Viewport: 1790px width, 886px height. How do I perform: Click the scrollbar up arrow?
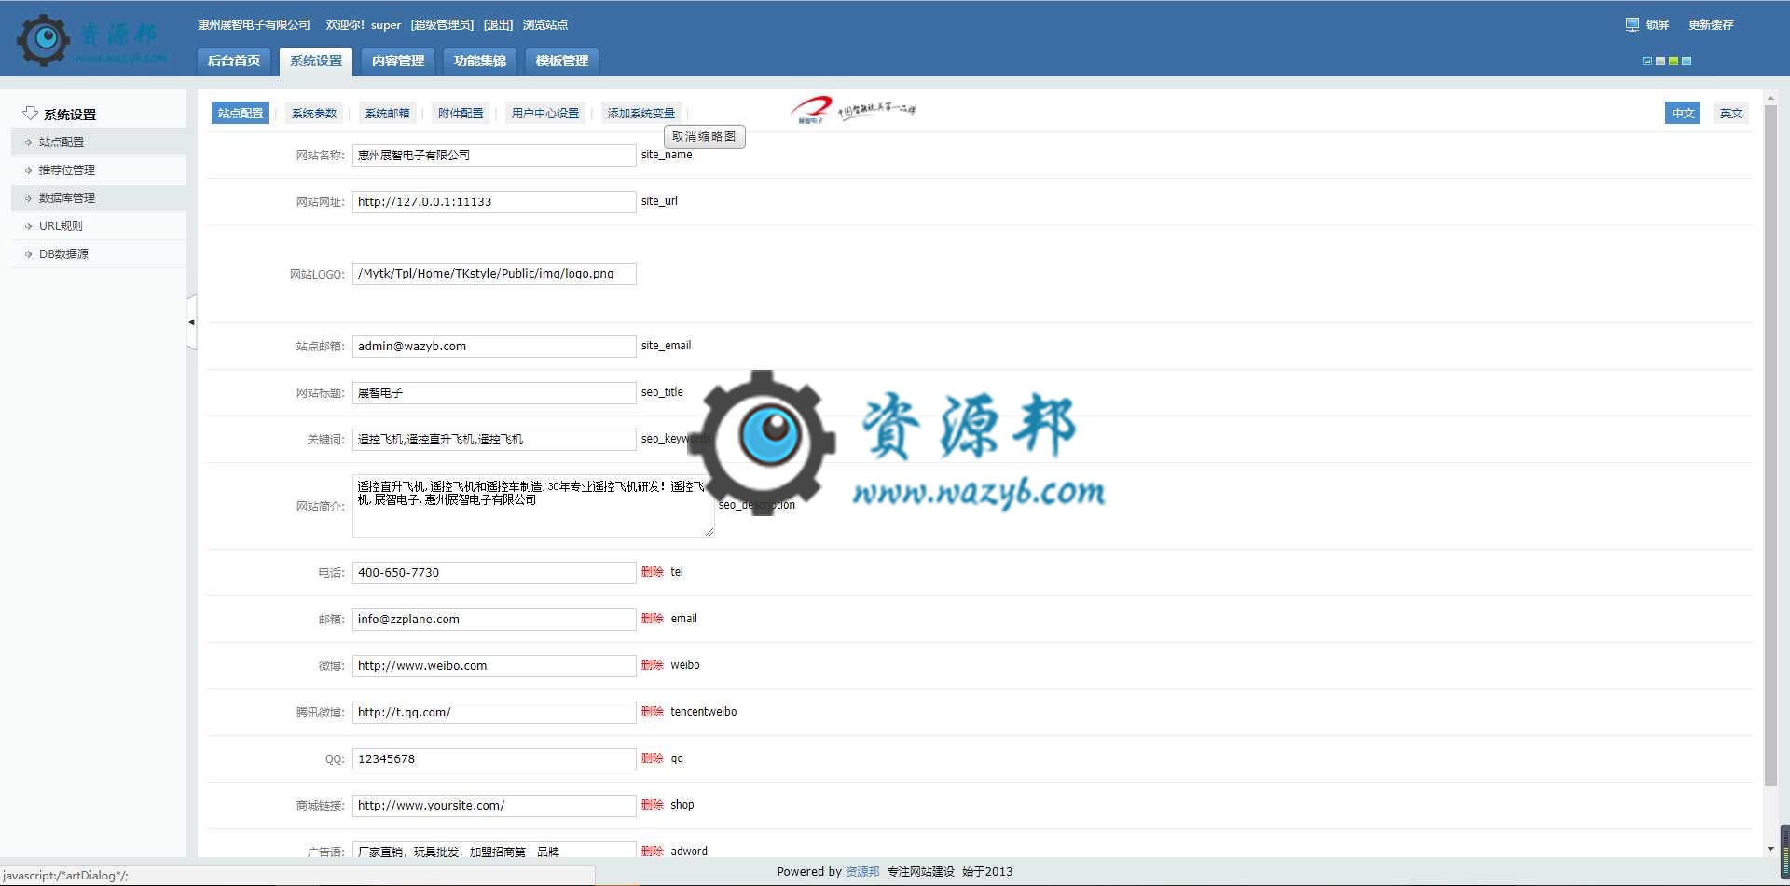tap(1770, 97)
